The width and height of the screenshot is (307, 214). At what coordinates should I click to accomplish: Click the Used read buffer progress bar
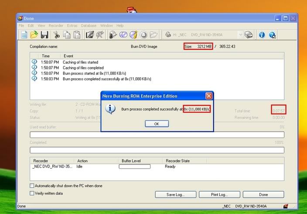(157, 135)
